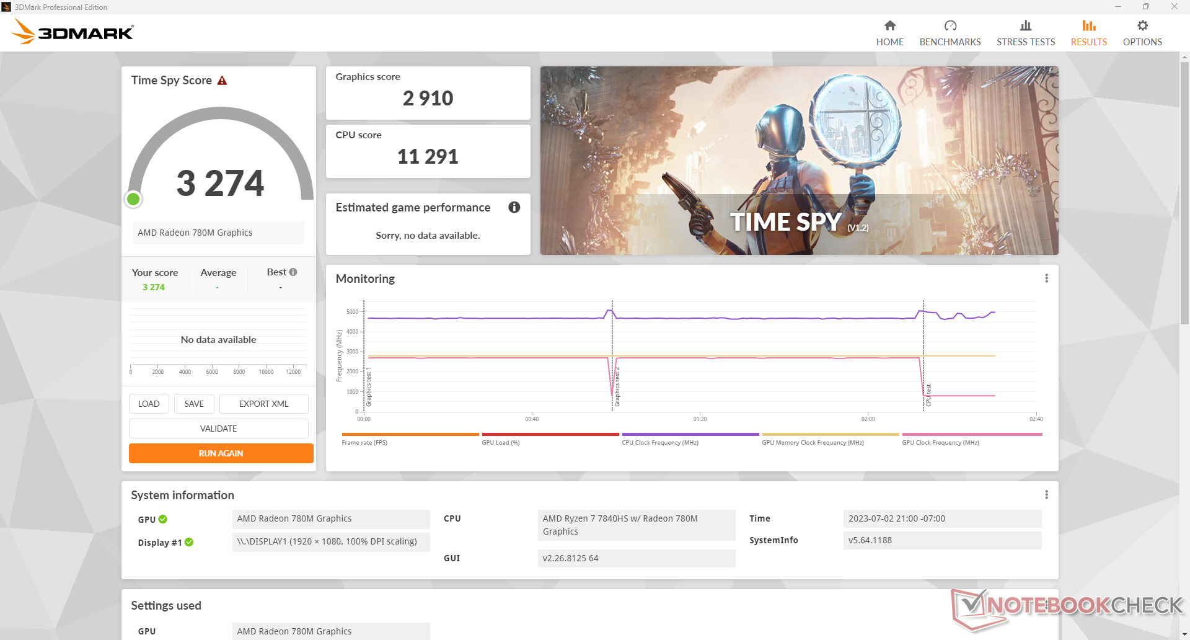
Task: Click the 3DMark title bar app icon
Action: pyautogui.click(x=6, y=7)
